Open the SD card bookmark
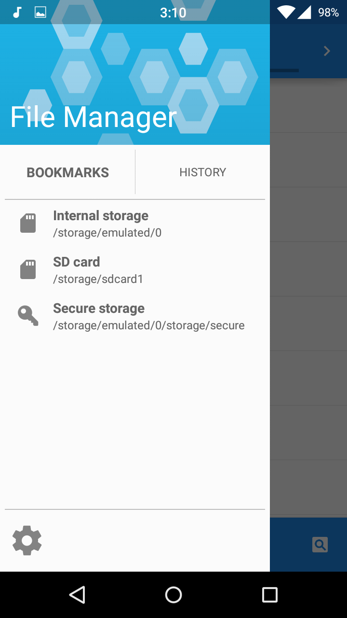Image resolution: width=347 pixels, height=618 pixels. (x=135, y=270)
